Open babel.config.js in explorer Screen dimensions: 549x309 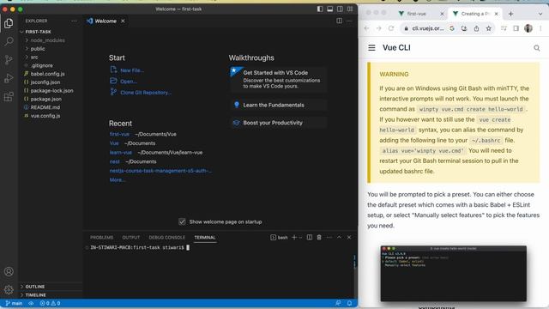pos(48,74)
